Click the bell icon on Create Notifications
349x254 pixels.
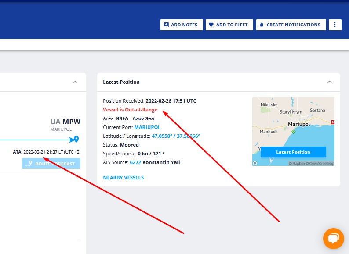click(262, 25)
